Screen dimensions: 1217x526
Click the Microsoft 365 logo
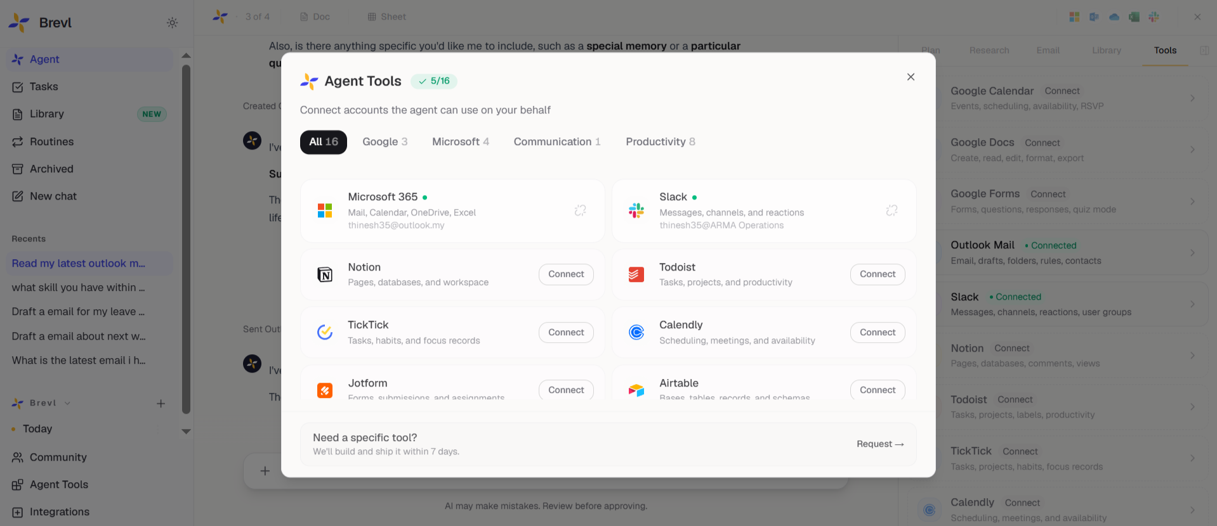coord(325,210)
